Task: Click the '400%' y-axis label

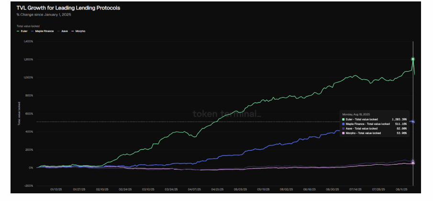Action: (30, 132)
